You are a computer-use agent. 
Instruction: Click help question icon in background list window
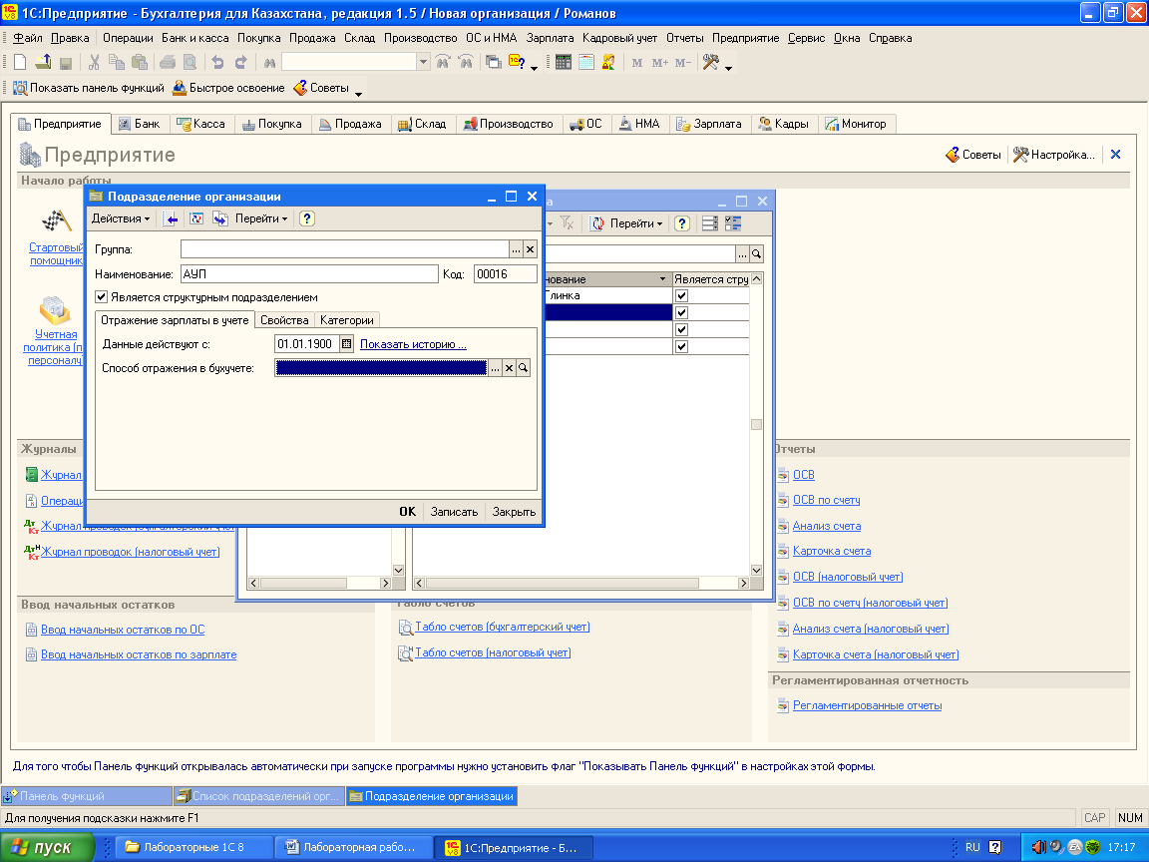pyautogui.click(x=682, y=223)
